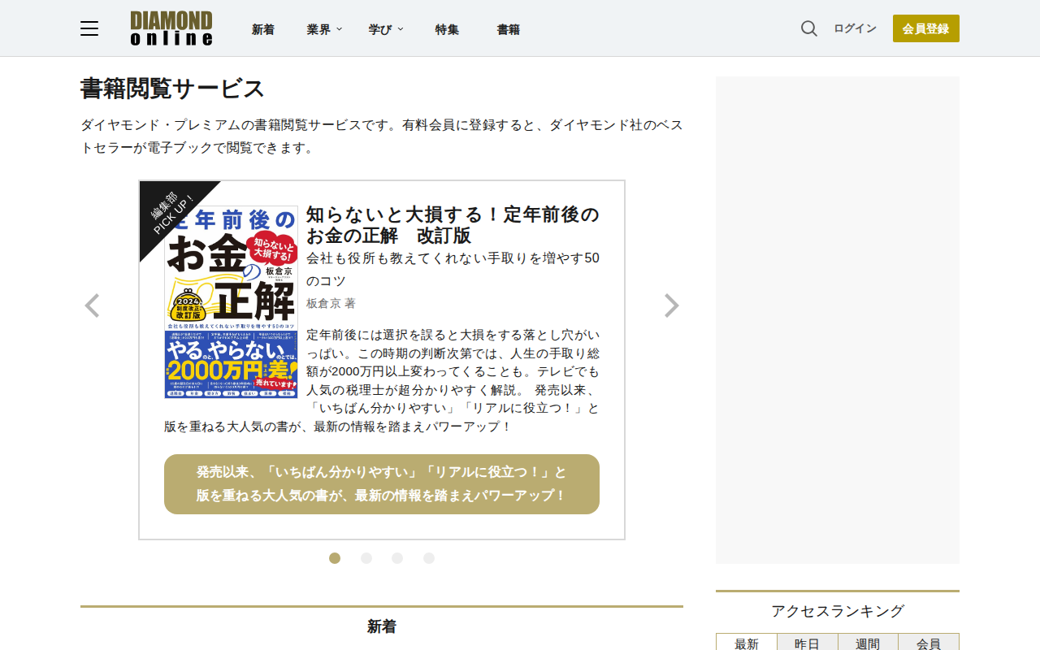Switch to 最新 ranking tab
Screen dimensions: 1040x650
(747, 643)
